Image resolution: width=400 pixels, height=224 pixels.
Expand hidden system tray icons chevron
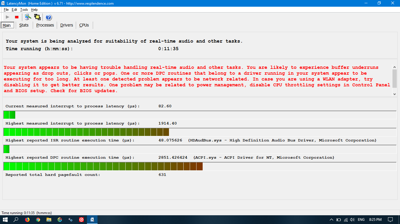331,220
